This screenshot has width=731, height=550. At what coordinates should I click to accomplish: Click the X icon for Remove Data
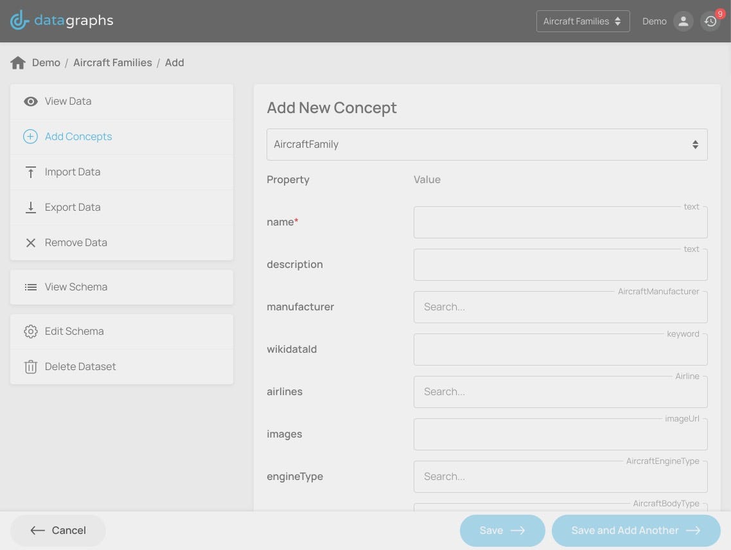[x=30, y=243]
